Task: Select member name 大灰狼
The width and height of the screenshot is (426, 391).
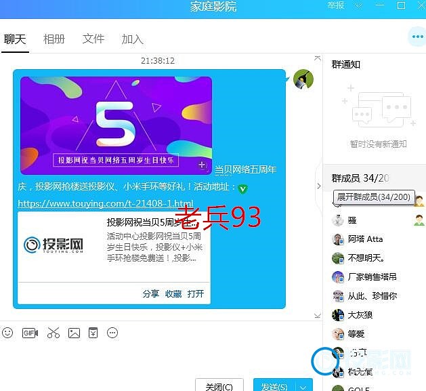Action: coord(360,315)
